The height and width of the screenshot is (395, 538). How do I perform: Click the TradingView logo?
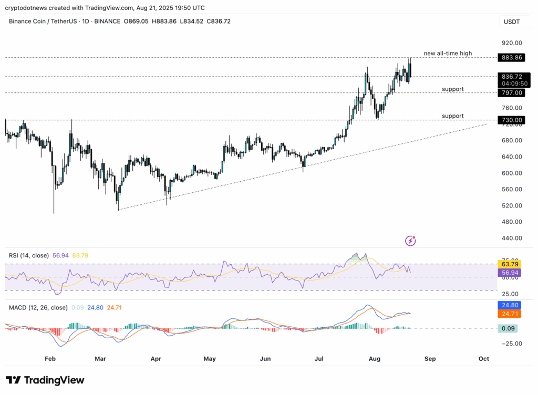click(x=45, y=380)
